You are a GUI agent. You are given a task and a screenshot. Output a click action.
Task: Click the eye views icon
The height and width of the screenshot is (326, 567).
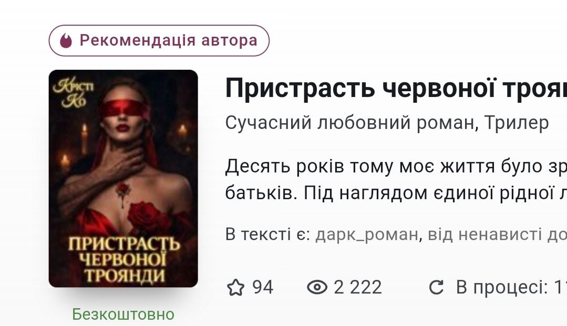pyautogui.click(x=317, y=287)
